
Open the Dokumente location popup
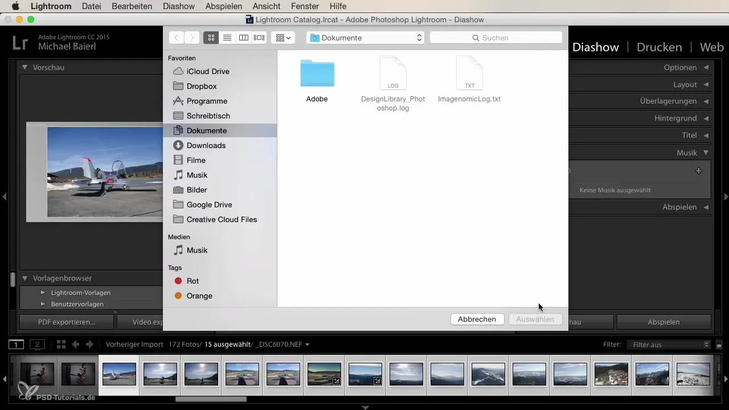pos(366,38)
